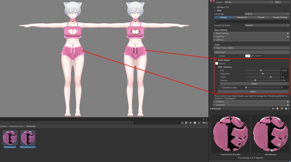Click the NekoSwimsuit_BlackRim preview sphere
The image size is (291, 162).
click(x=230, y=134)
